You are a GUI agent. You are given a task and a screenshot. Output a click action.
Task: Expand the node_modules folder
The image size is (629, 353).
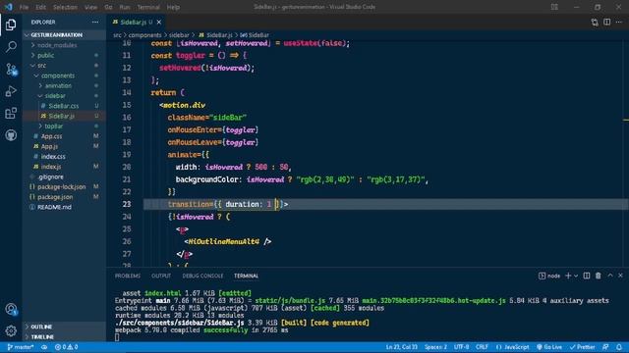click(x=64, y=45)
